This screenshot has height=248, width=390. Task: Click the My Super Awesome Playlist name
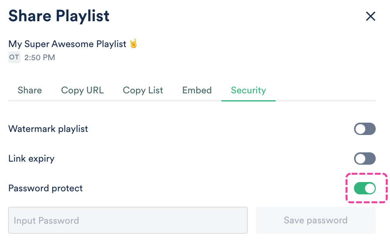coord(67,44)
